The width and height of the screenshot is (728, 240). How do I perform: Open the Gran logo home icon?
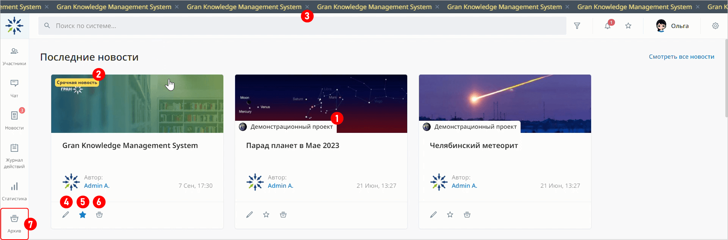point(14,26)
